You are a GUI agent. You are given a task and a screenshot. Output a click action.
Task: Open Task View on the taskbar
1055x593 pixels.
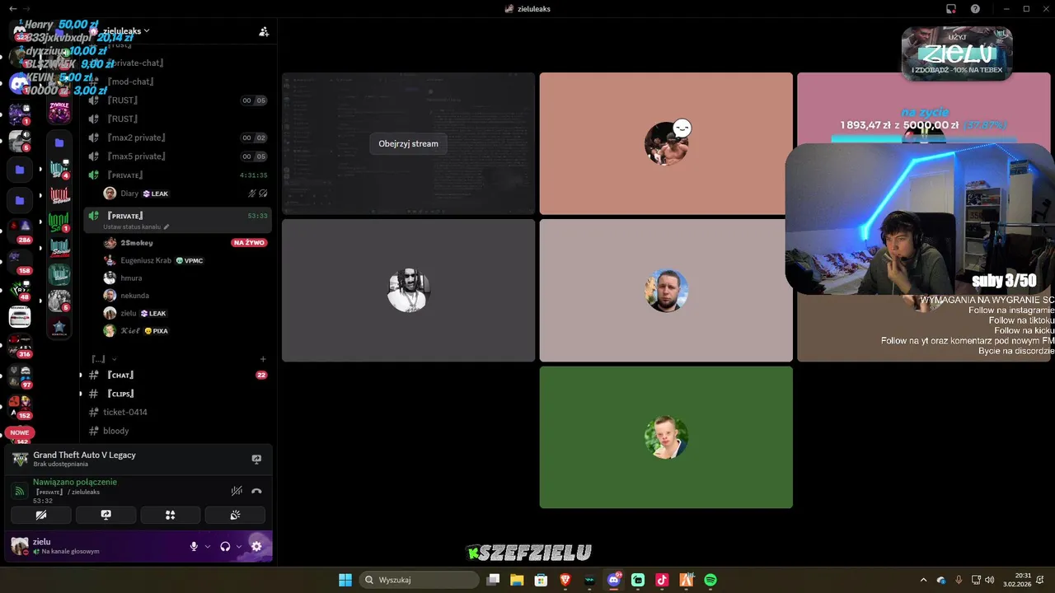pos(493,580)
